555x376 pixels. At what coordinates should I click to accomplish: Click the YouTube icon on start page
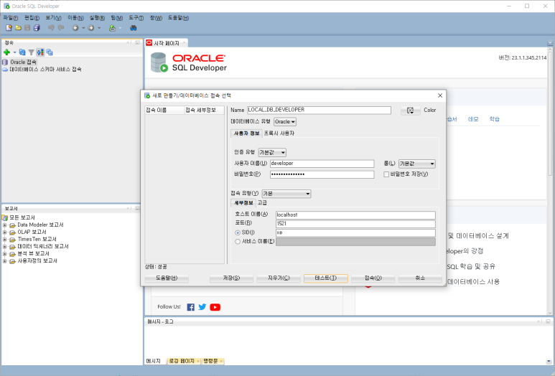click(215, 307)
